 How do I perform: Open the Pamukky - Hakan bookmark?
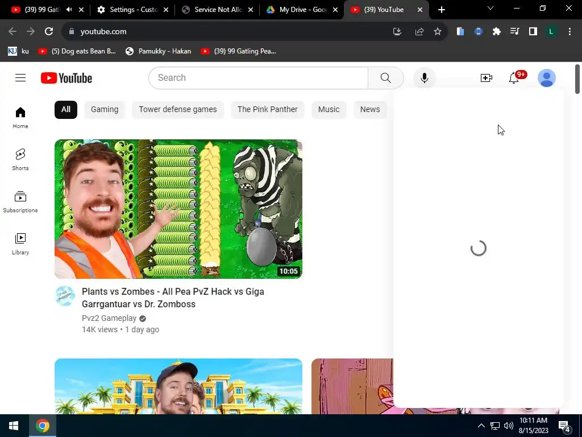tap(158, 51)
